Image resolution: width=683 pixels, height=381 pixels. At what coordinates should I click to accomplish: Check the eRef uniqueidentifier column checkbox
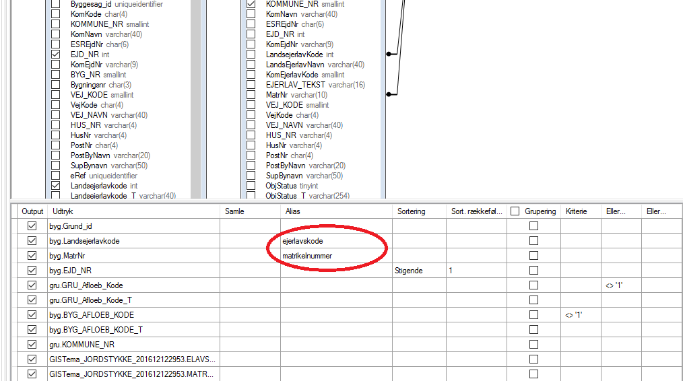[x=56, y=176]
